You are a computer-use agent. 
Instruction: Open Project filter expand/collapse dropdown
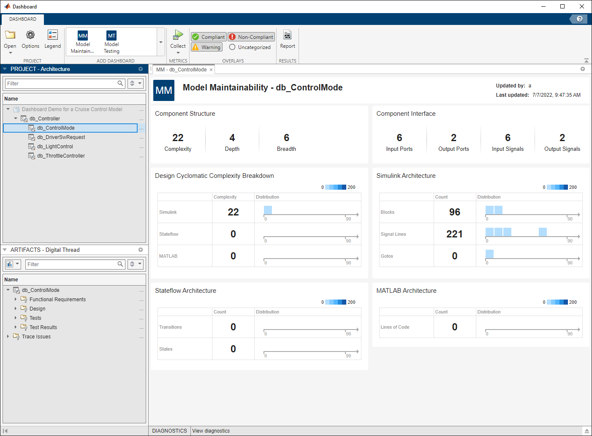136,84
